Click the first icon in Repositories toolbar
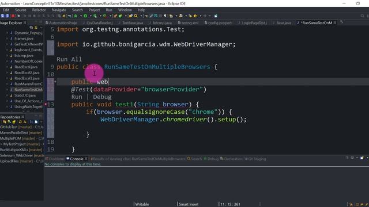This screenshot has height=207, width=369. pyautogui.click(x=5, y=122)
